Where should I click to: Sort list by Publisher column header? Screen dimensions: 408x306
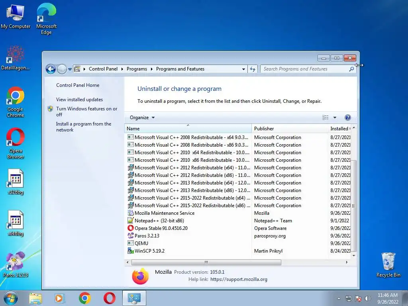(x=290, y=129)
